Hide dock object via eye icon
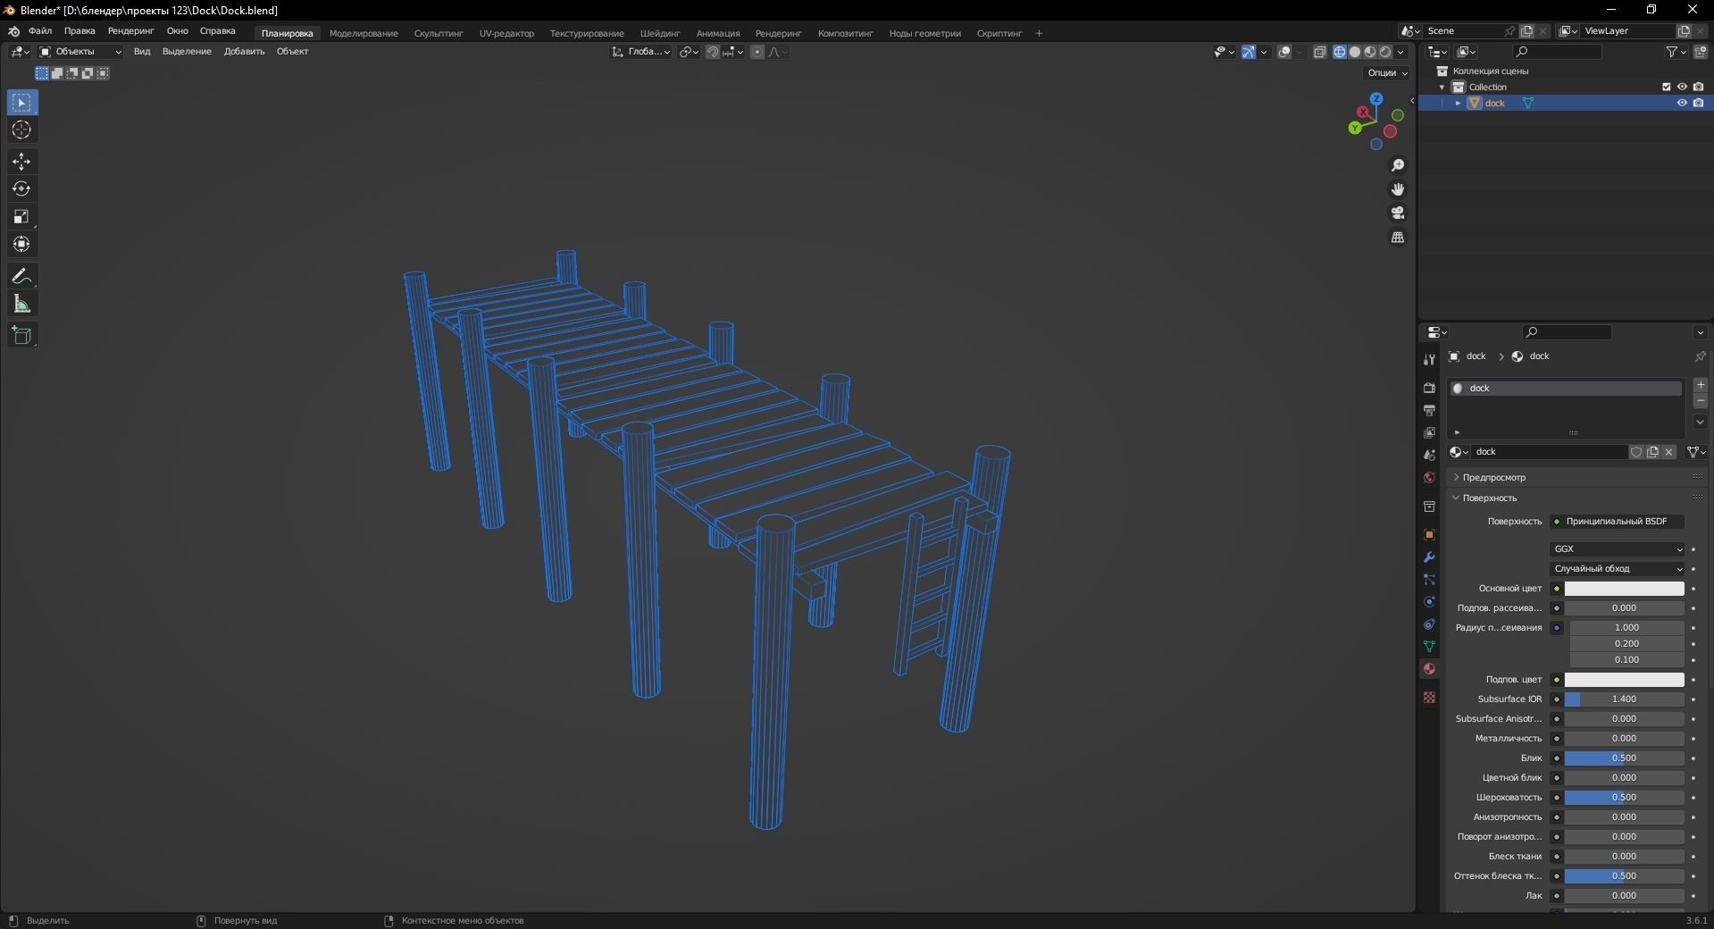Screen dimensions: 1714x929 tap(1682, 103)
